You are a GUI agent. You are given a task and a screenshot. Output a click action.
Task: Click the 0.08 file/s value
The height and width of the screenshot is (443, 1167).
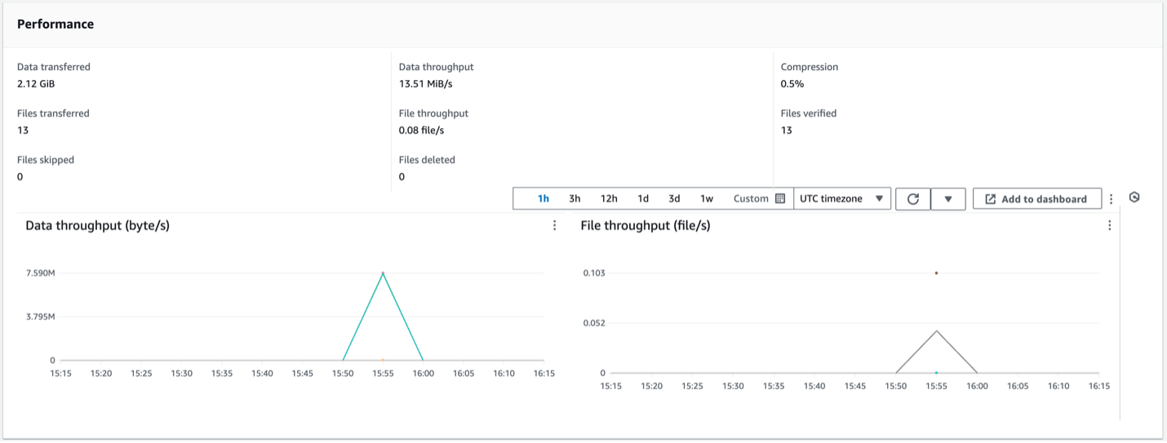click(x=421, y=130)
